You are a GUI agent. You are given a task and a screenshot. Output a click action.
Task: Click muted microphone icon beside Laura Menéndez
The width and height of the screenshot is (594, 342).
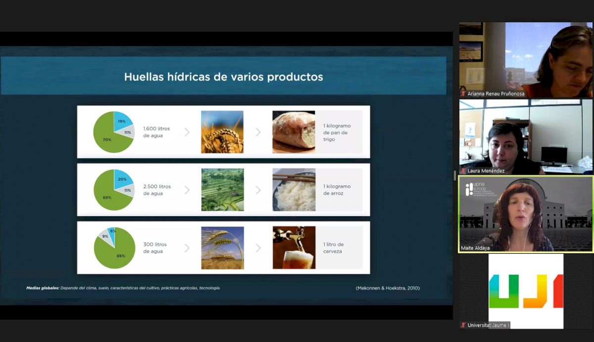463,171
